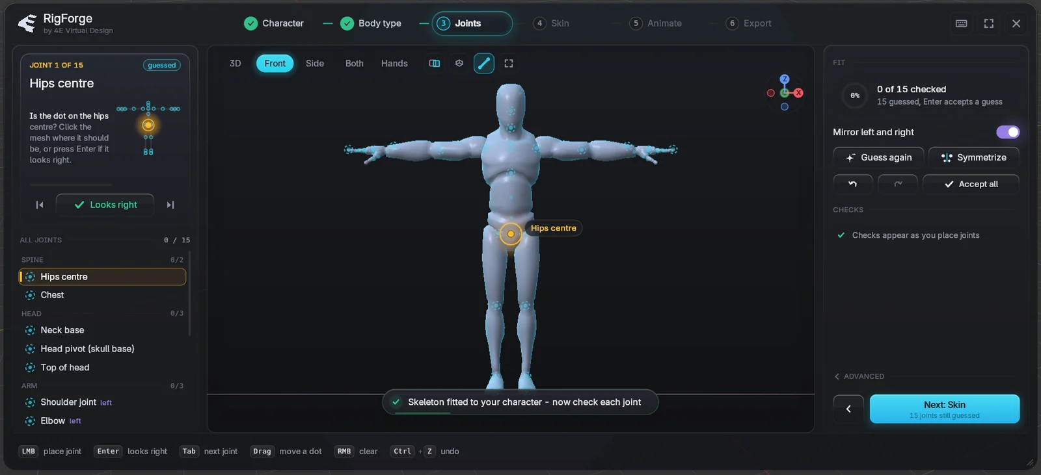
Task: Go to previous joint with skip-back icon
Action: [40, 205]
